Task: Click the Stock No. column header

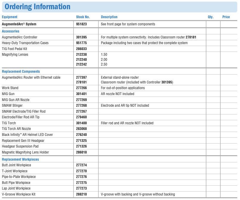Action: click(83, 17)
